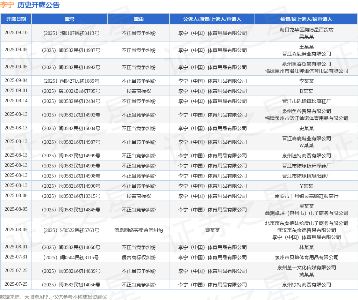Click defendant Y某某
358x300 pixels.
pyautogui.click(x=306, y=186)
